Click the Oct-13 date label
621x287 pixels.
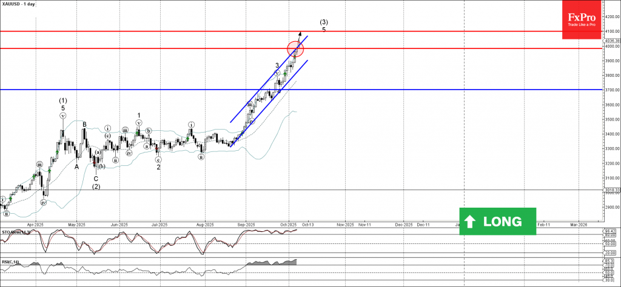pyautogui.click(x=307, y=225)
